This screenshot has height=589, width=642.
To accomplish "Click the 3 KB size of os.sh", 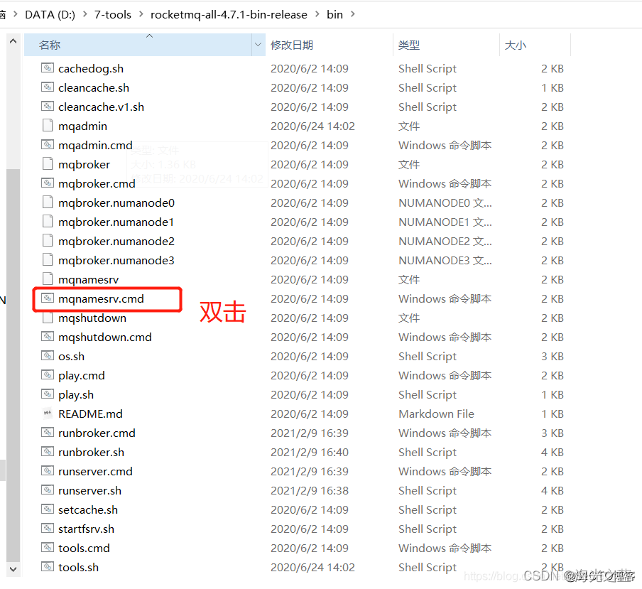I will tap(553, 357).
